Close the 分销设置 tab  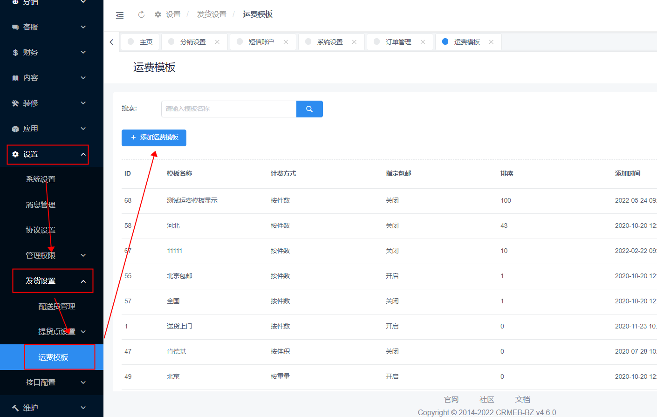coord(217,42)
